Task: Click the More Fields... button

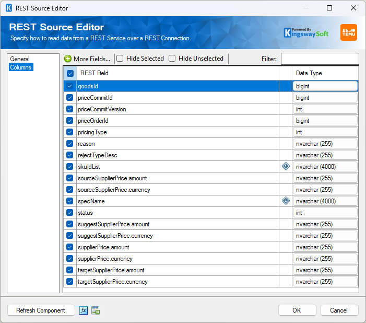Action: [87, 59]
